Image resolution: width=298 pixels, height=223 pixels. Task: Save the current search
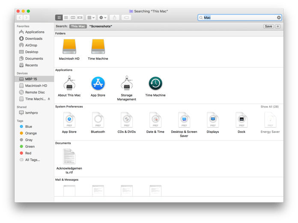268,26
